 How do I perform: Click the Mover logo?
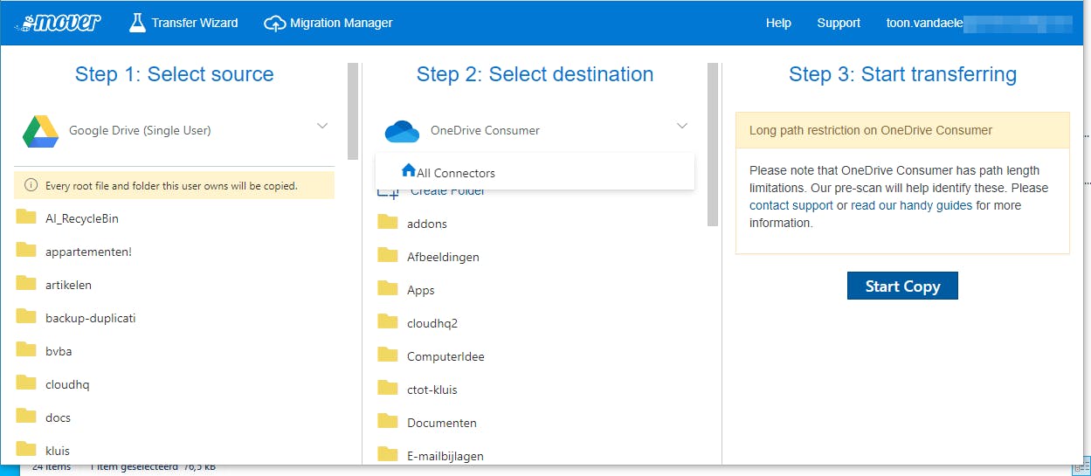pyautogui.click(x=58, y=23)
